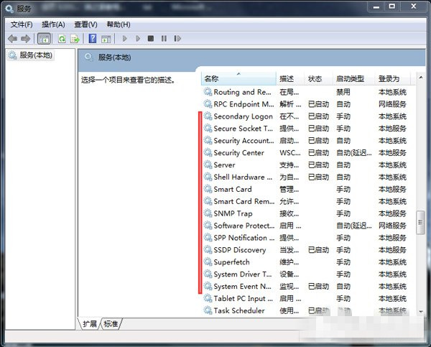This screenshot has height=347, width=431.
Task: Select the Shell Hardware ... service
Action: point(305,177)
